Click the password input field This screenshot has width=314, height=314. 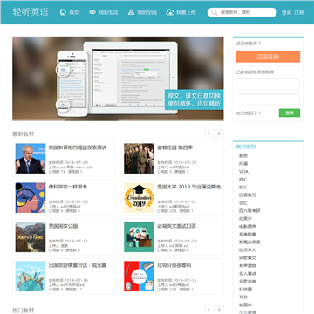[268, 99]
